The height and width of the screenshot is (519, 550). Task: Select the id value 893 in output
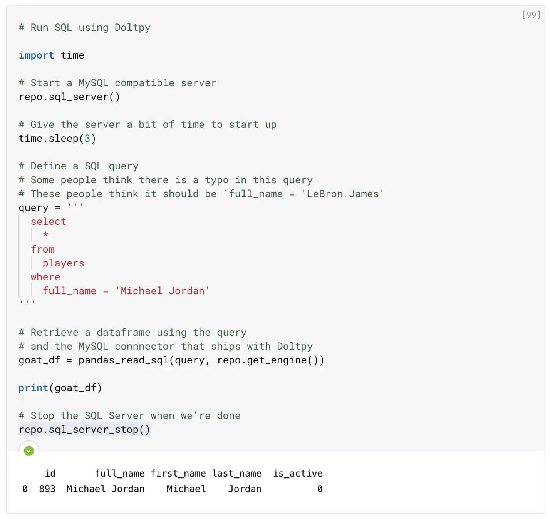tap(47, 489)
